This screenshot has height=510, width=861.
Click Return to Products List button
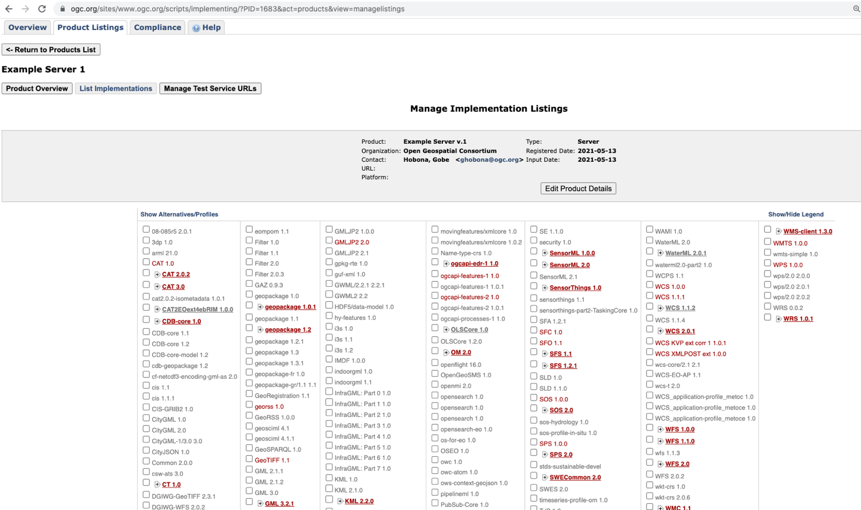pos(51,49)
